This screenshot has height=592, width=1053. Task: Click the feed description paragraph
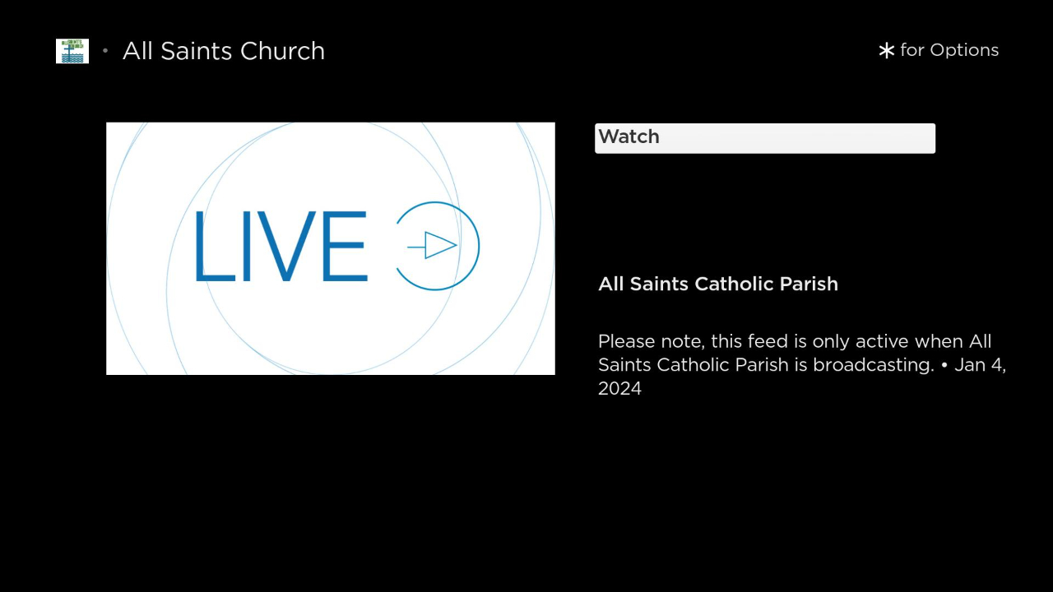click(802, 364)
